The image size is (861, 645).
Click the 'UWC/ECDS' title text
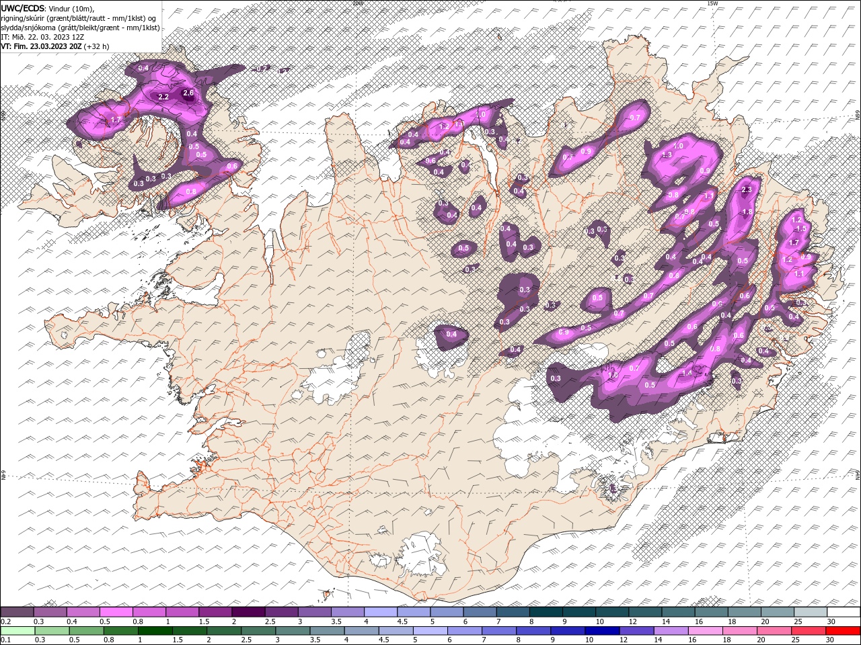click(x=22, y=7)
